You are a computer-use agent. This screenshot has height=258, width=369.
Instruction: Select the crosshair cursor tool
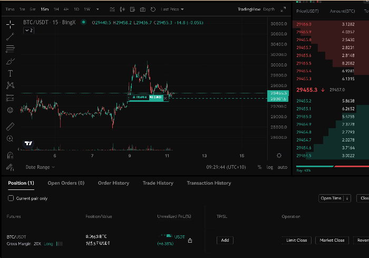coord(10,24)
